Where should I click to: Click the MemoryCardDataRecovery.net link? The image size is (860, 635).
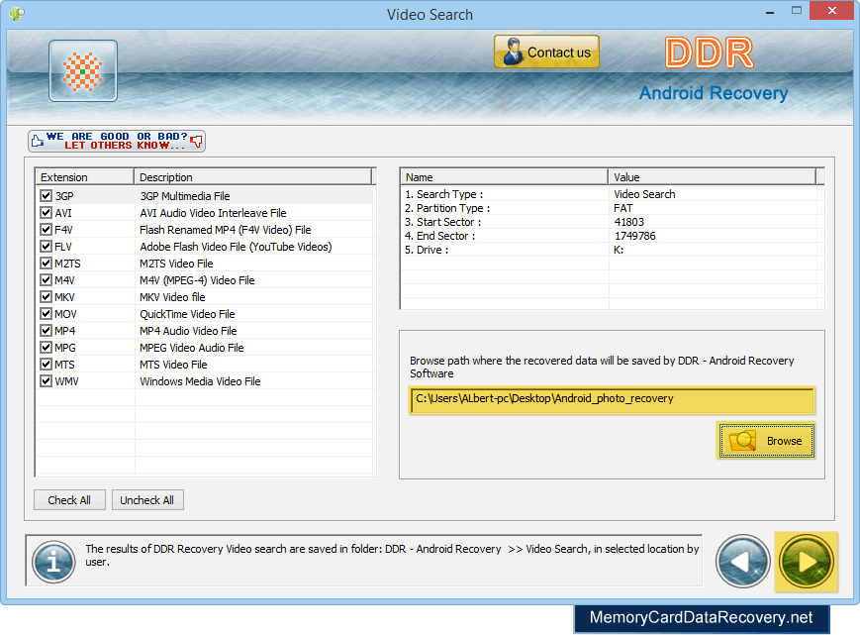[x=701, y=617]
